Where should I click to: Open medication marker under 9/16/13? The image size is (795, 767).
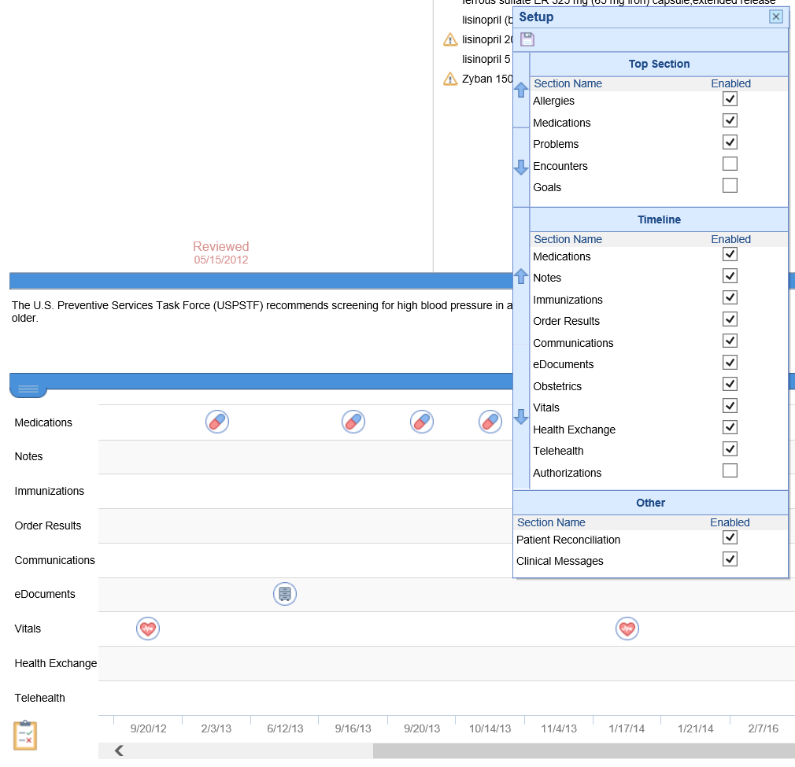[x=353, y=422]
